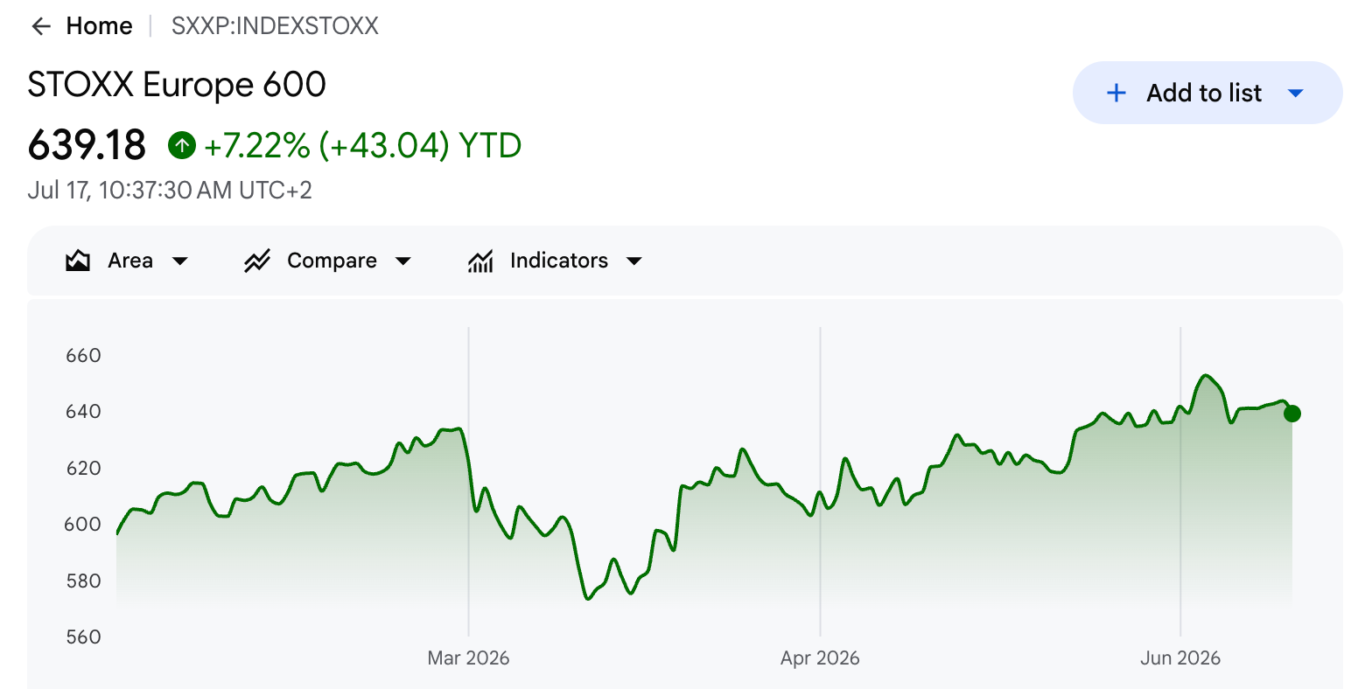
Task: Click the 560 y-axis label
Action: 84,637
